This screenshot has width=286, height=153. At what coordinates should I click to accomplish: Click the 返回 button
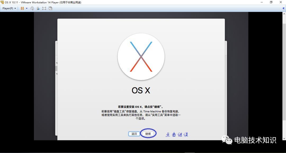click(134, 134)
